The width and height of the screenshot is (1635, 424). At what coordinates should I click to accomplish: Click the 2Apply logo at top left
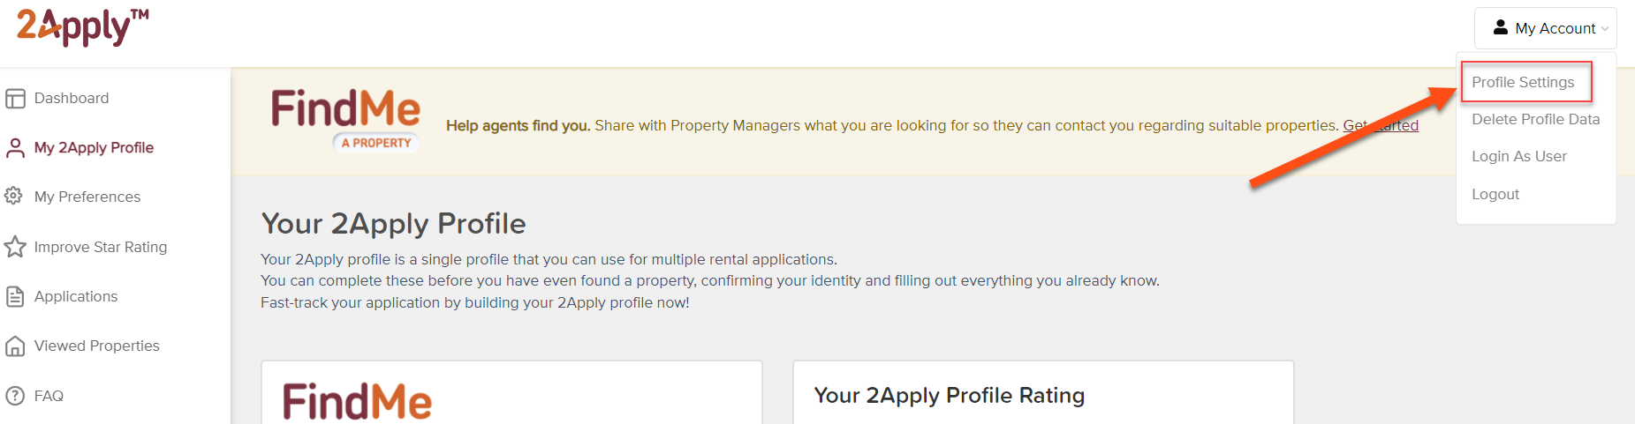[83, 26]
